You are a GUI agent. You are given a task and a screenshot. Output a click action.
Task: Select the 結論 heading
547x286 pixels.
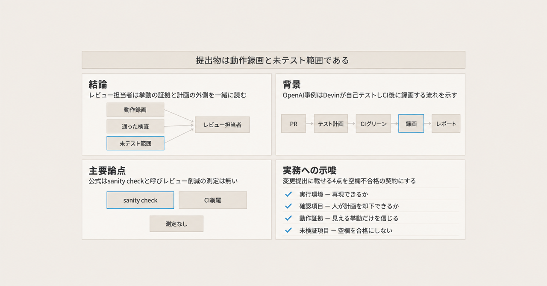pos(98,84)
